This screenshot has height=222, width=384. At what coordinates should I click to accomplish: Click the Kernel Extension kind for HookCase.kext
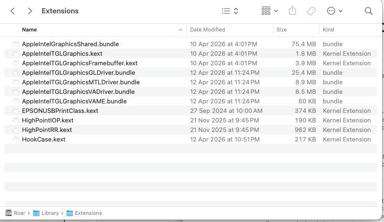point(347,140)
